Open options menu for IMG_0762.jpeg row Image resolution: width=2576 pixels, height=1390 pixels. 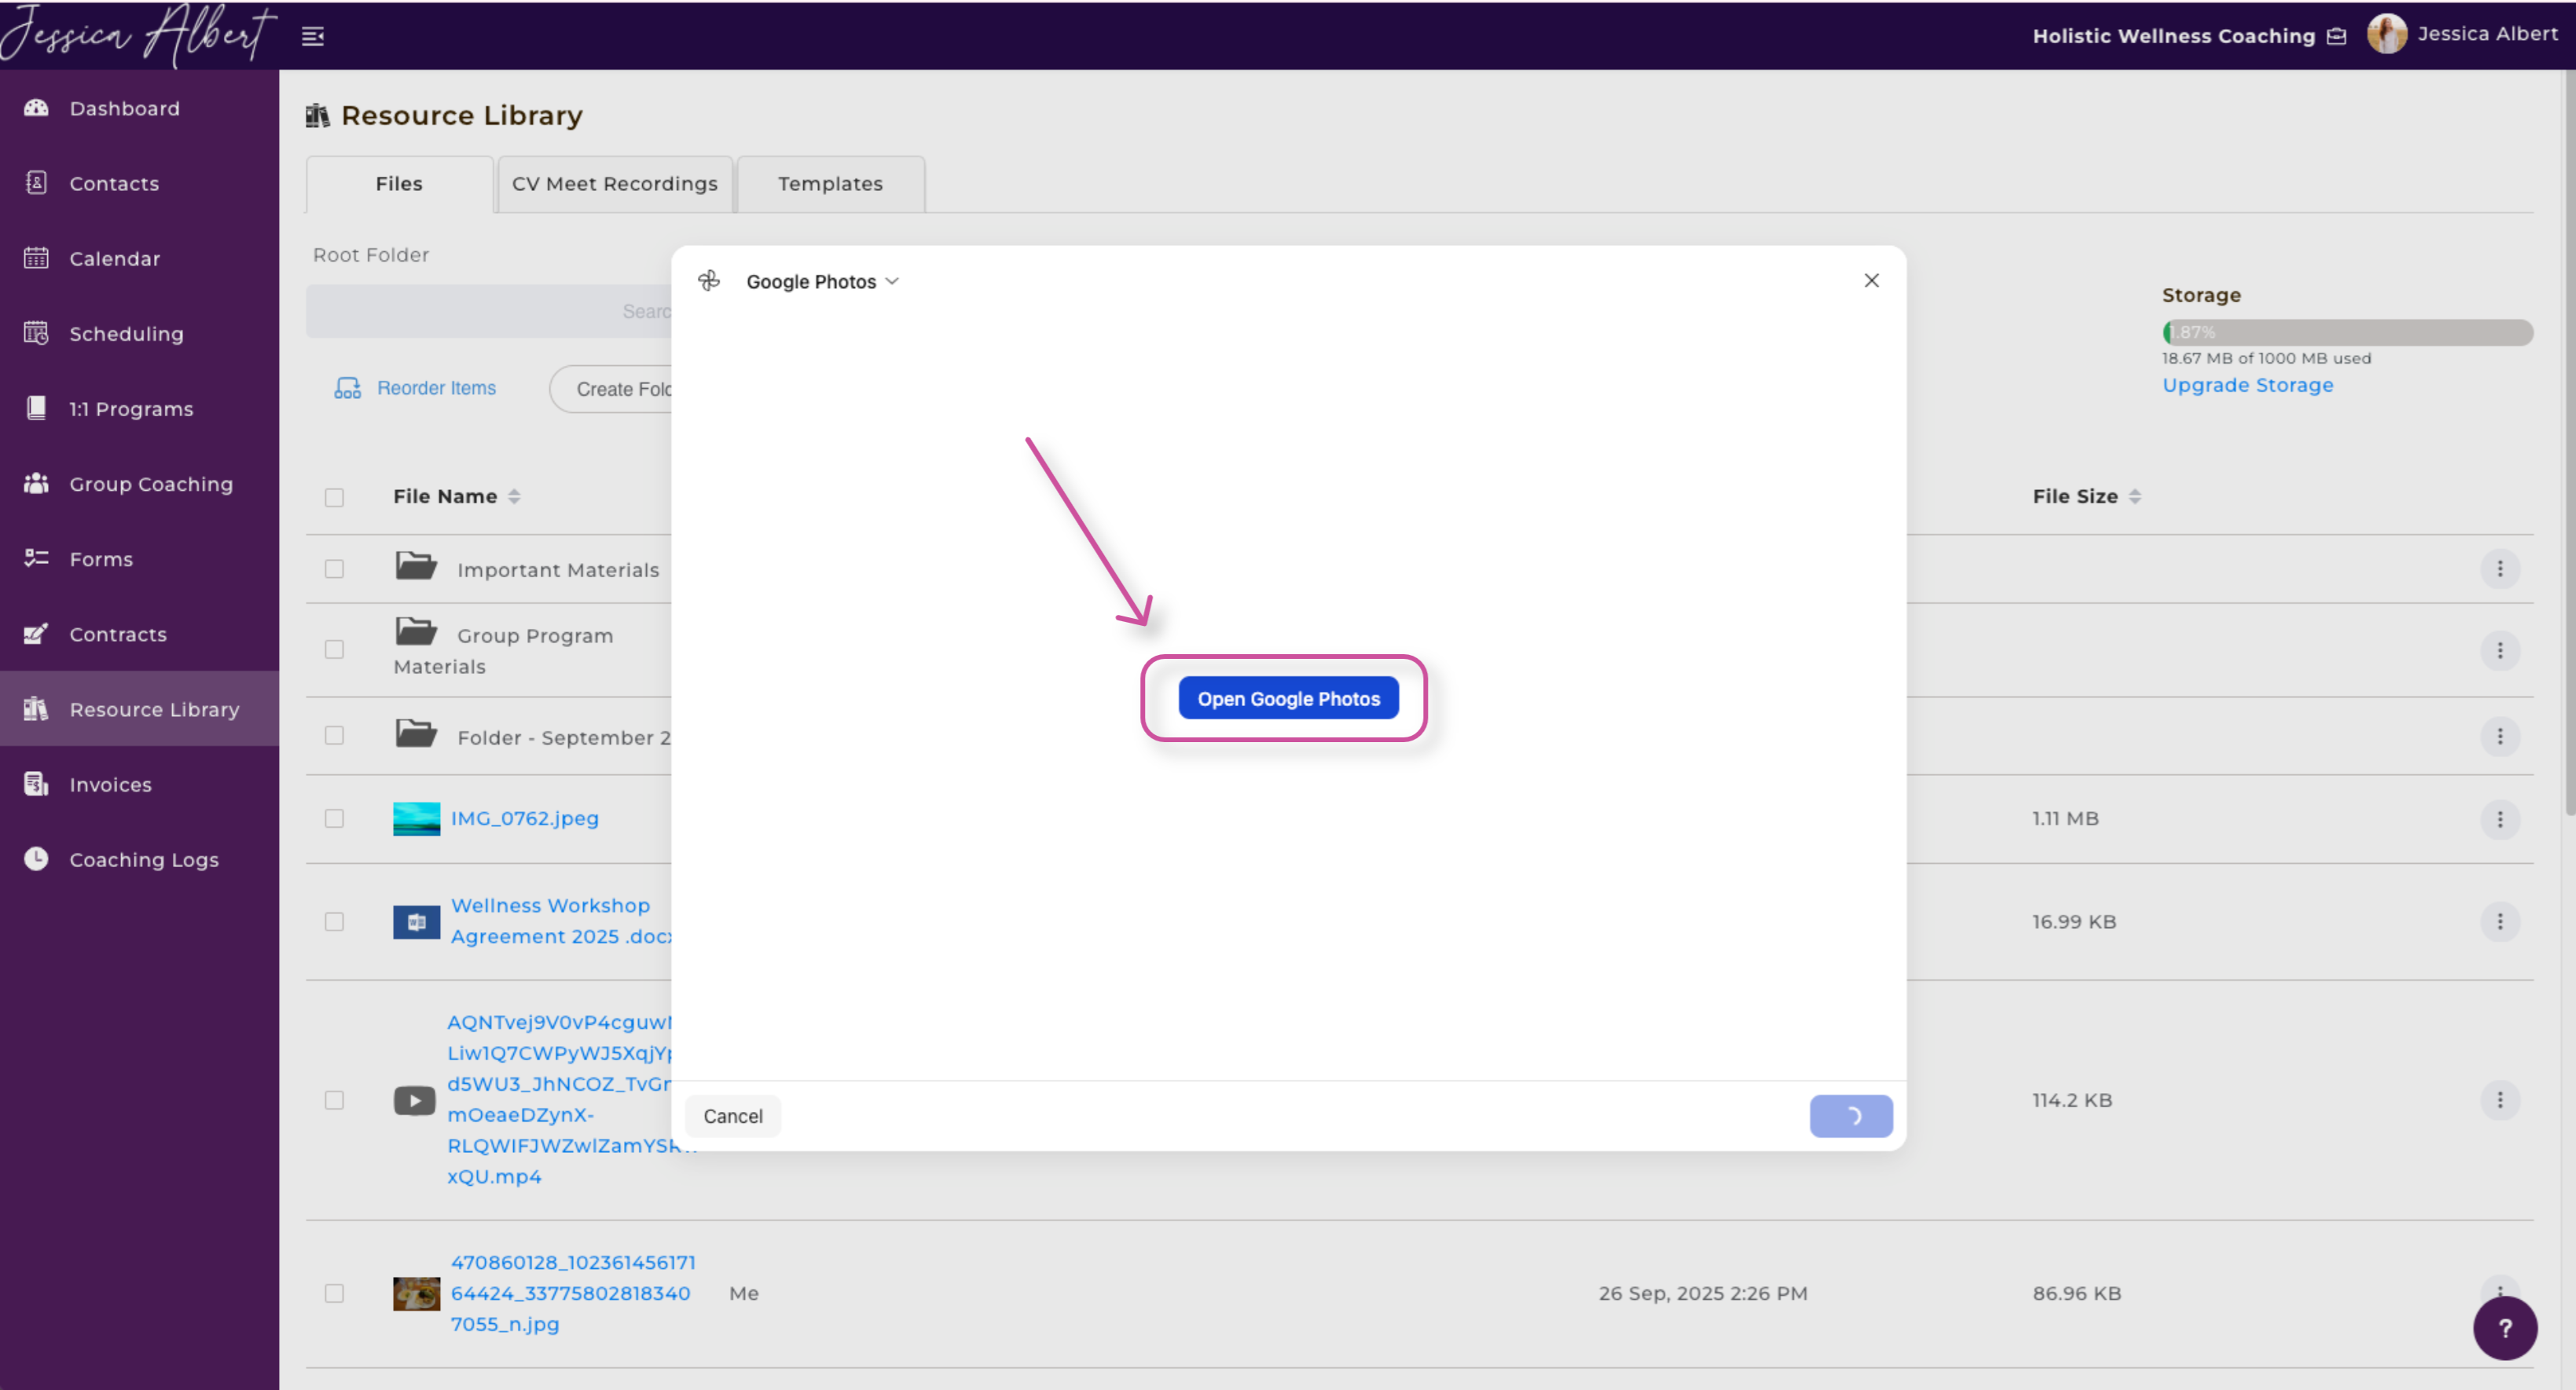click(2500, 818)
